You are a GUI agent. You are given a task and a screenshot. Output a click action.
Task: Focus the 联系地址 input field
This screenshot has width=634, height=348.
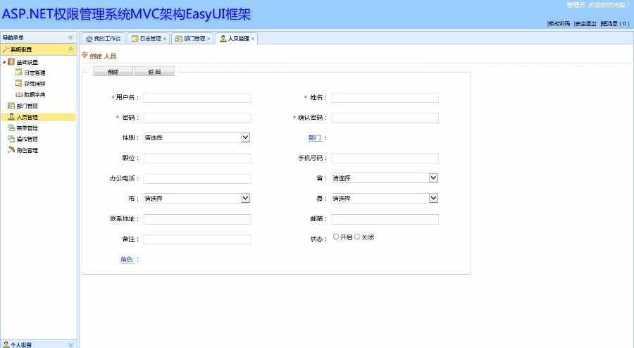point(197,218)
